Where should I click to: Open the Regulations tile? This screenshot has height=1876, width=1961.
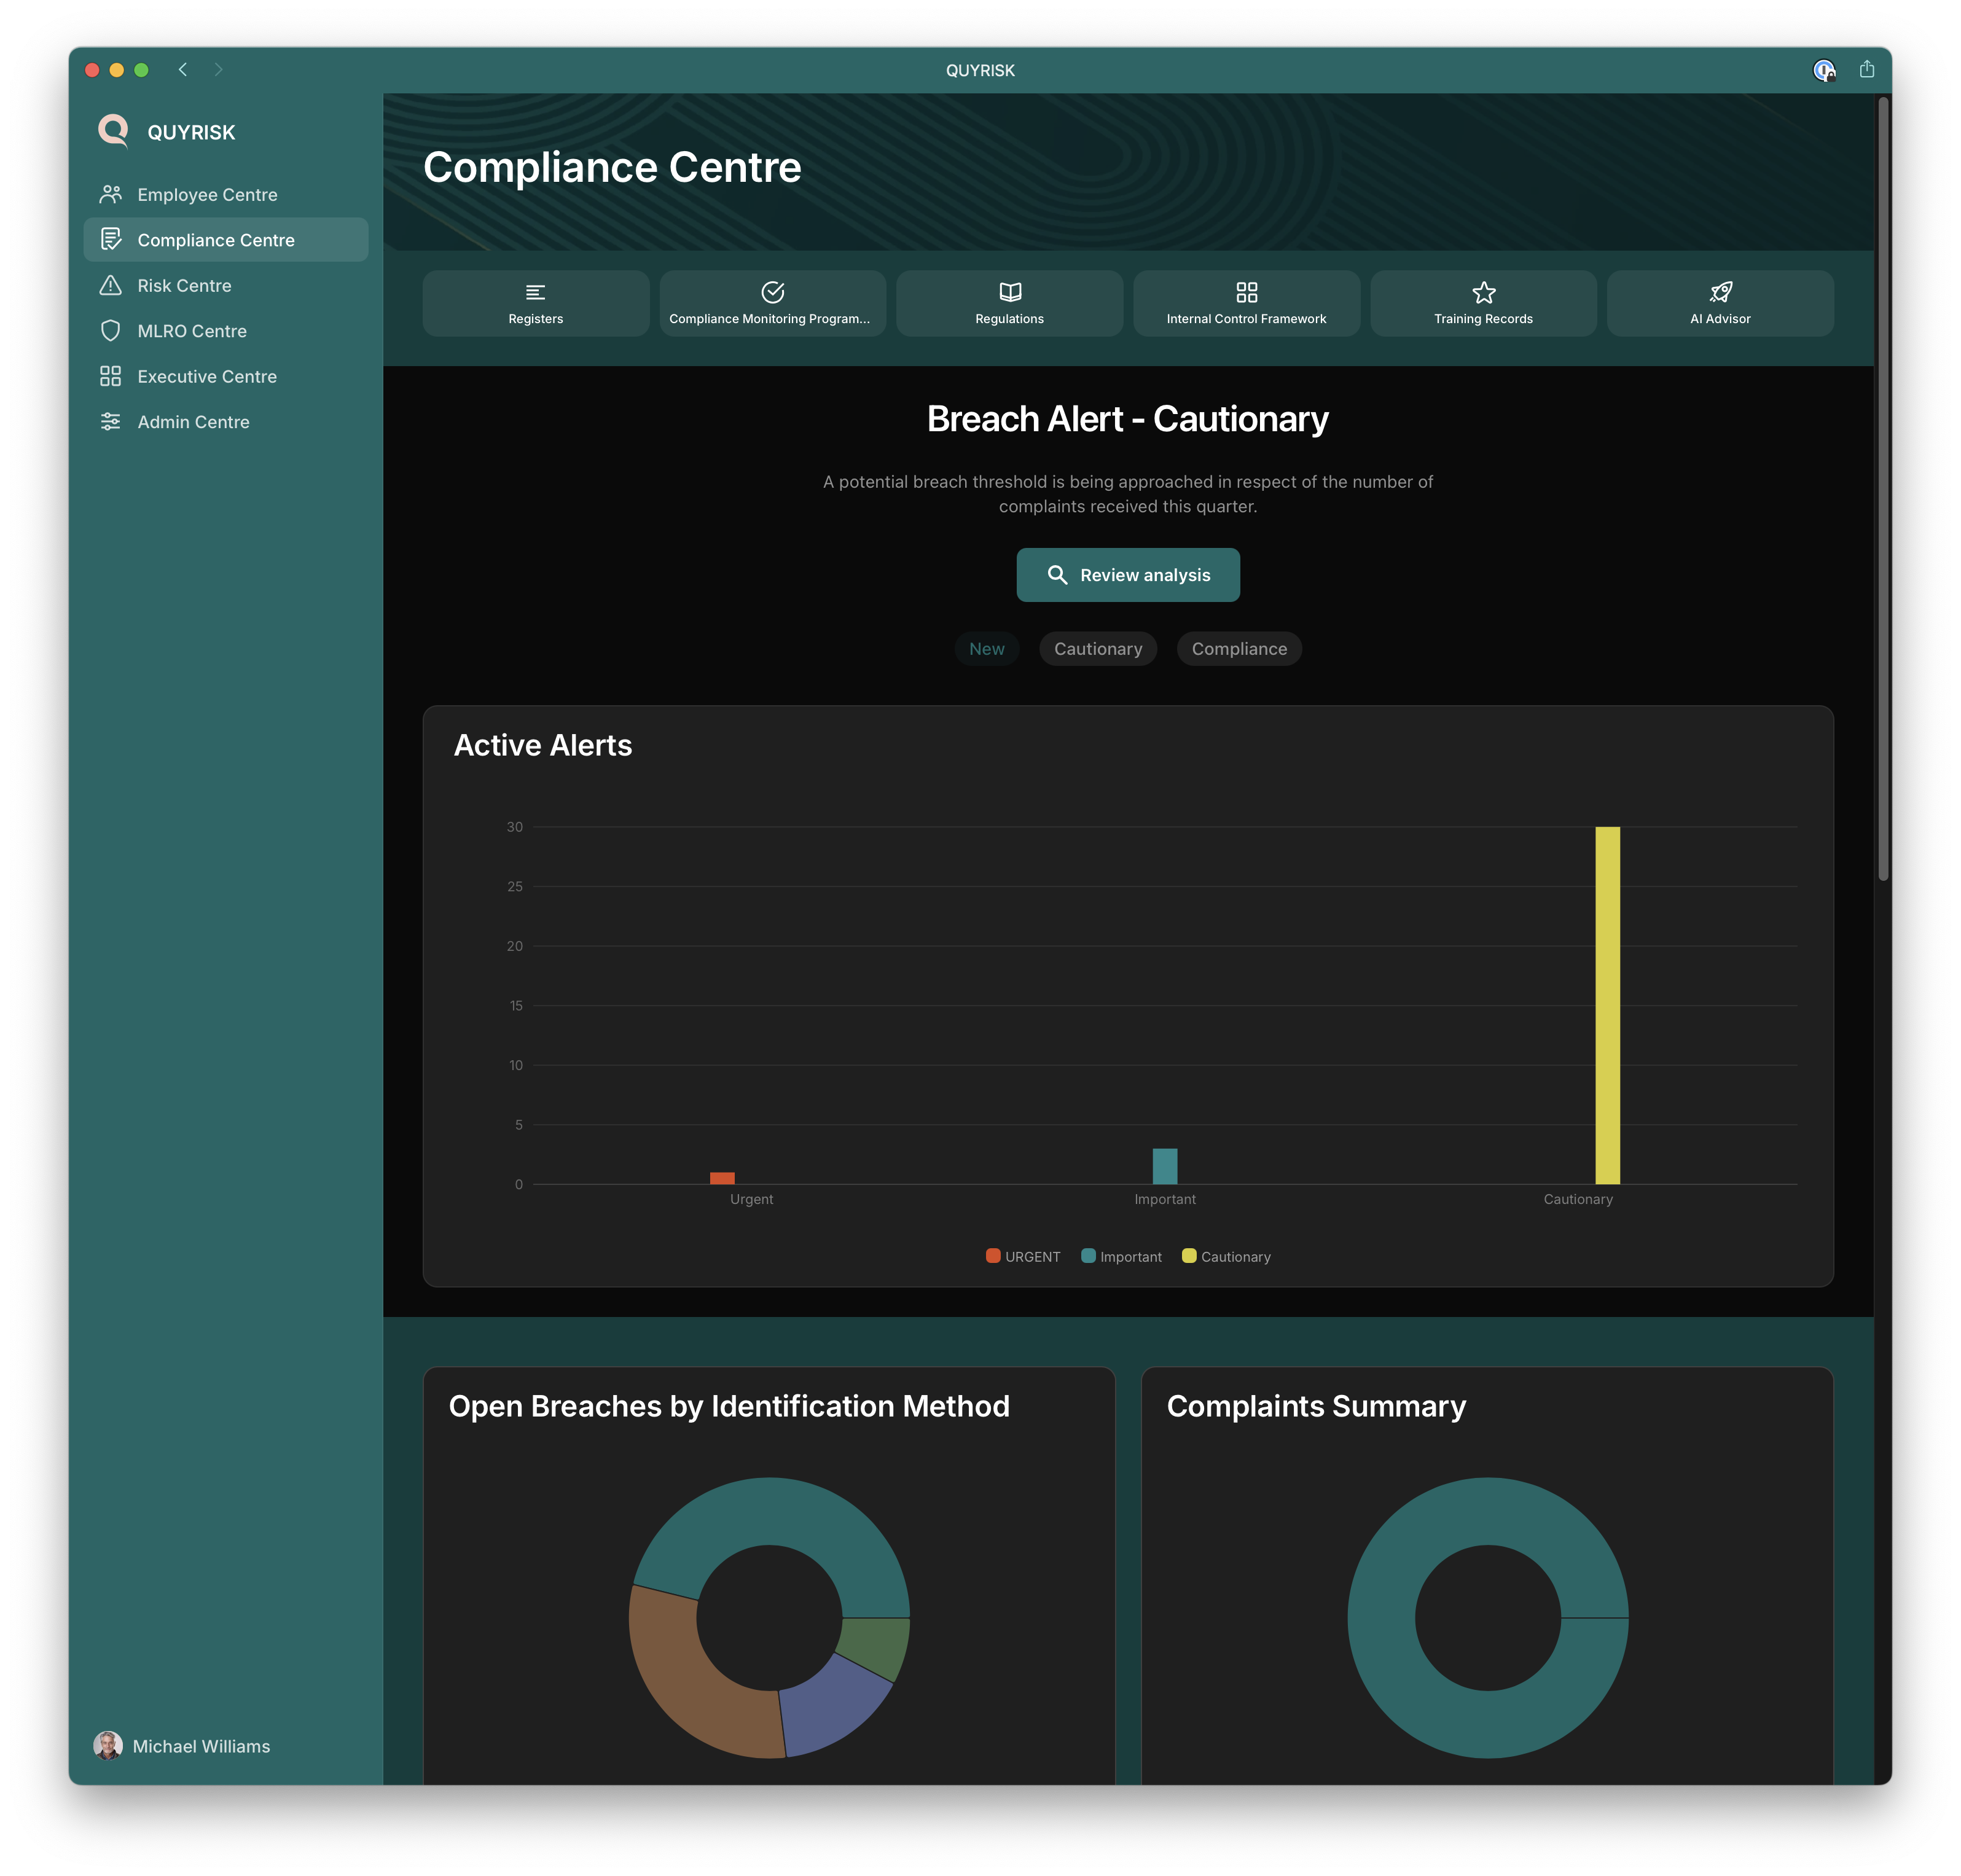1009,303
